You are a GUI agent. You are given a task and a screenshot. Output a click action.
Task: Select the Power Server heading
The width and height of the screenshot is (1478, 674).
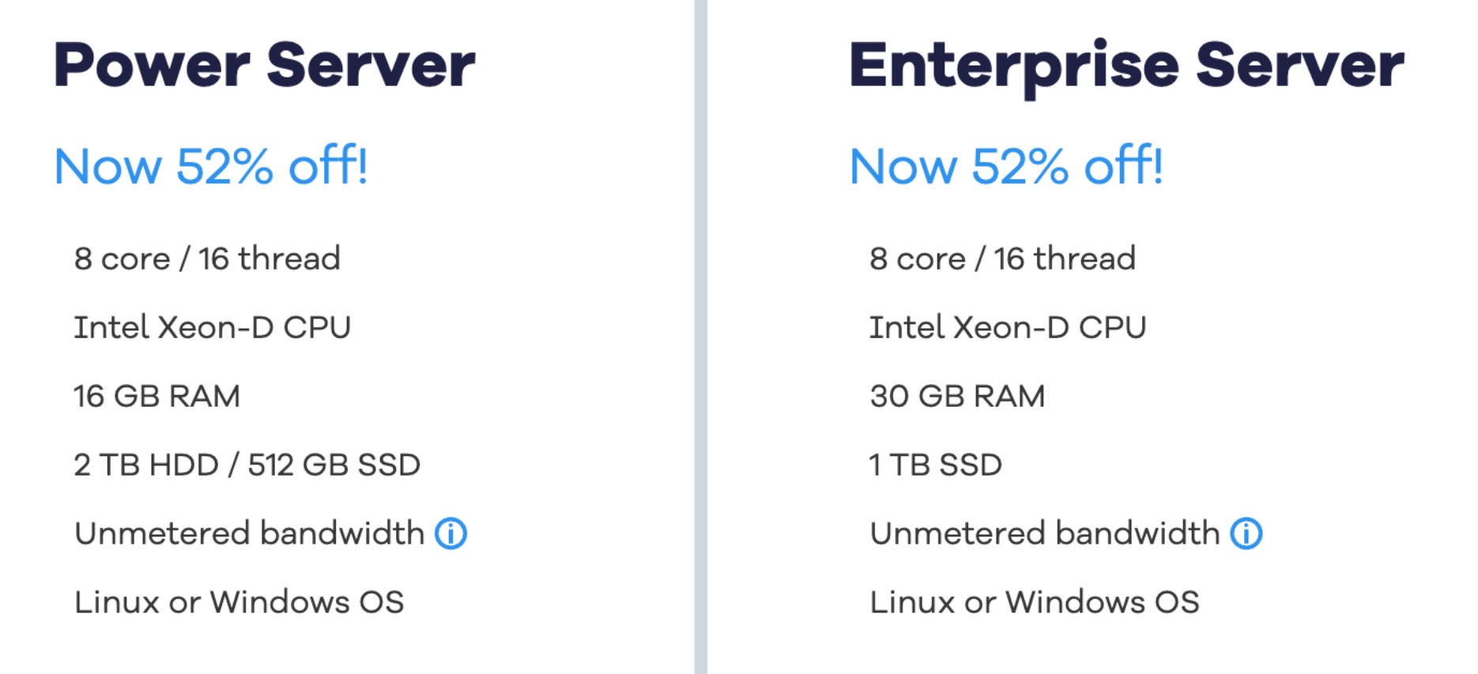pos(265,66)
